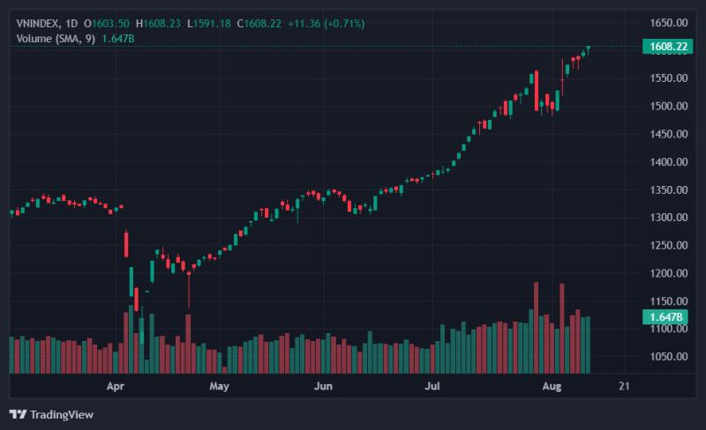Click the +11.36 (+0.71%) change value
The image size is (706, 430).
(x=326, y=24)
